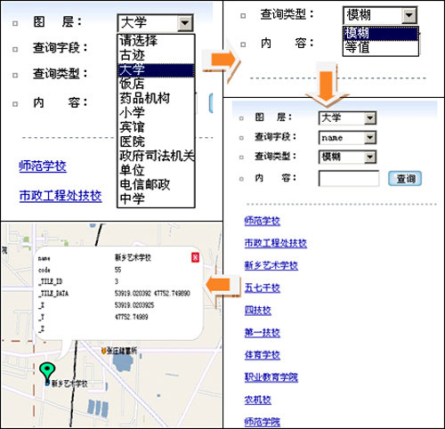Image resolution: width=445 pixels, height=429 pixels.
Task: Open the 查询字段 dropdown showing name
Action: click(x=370, y=138)
